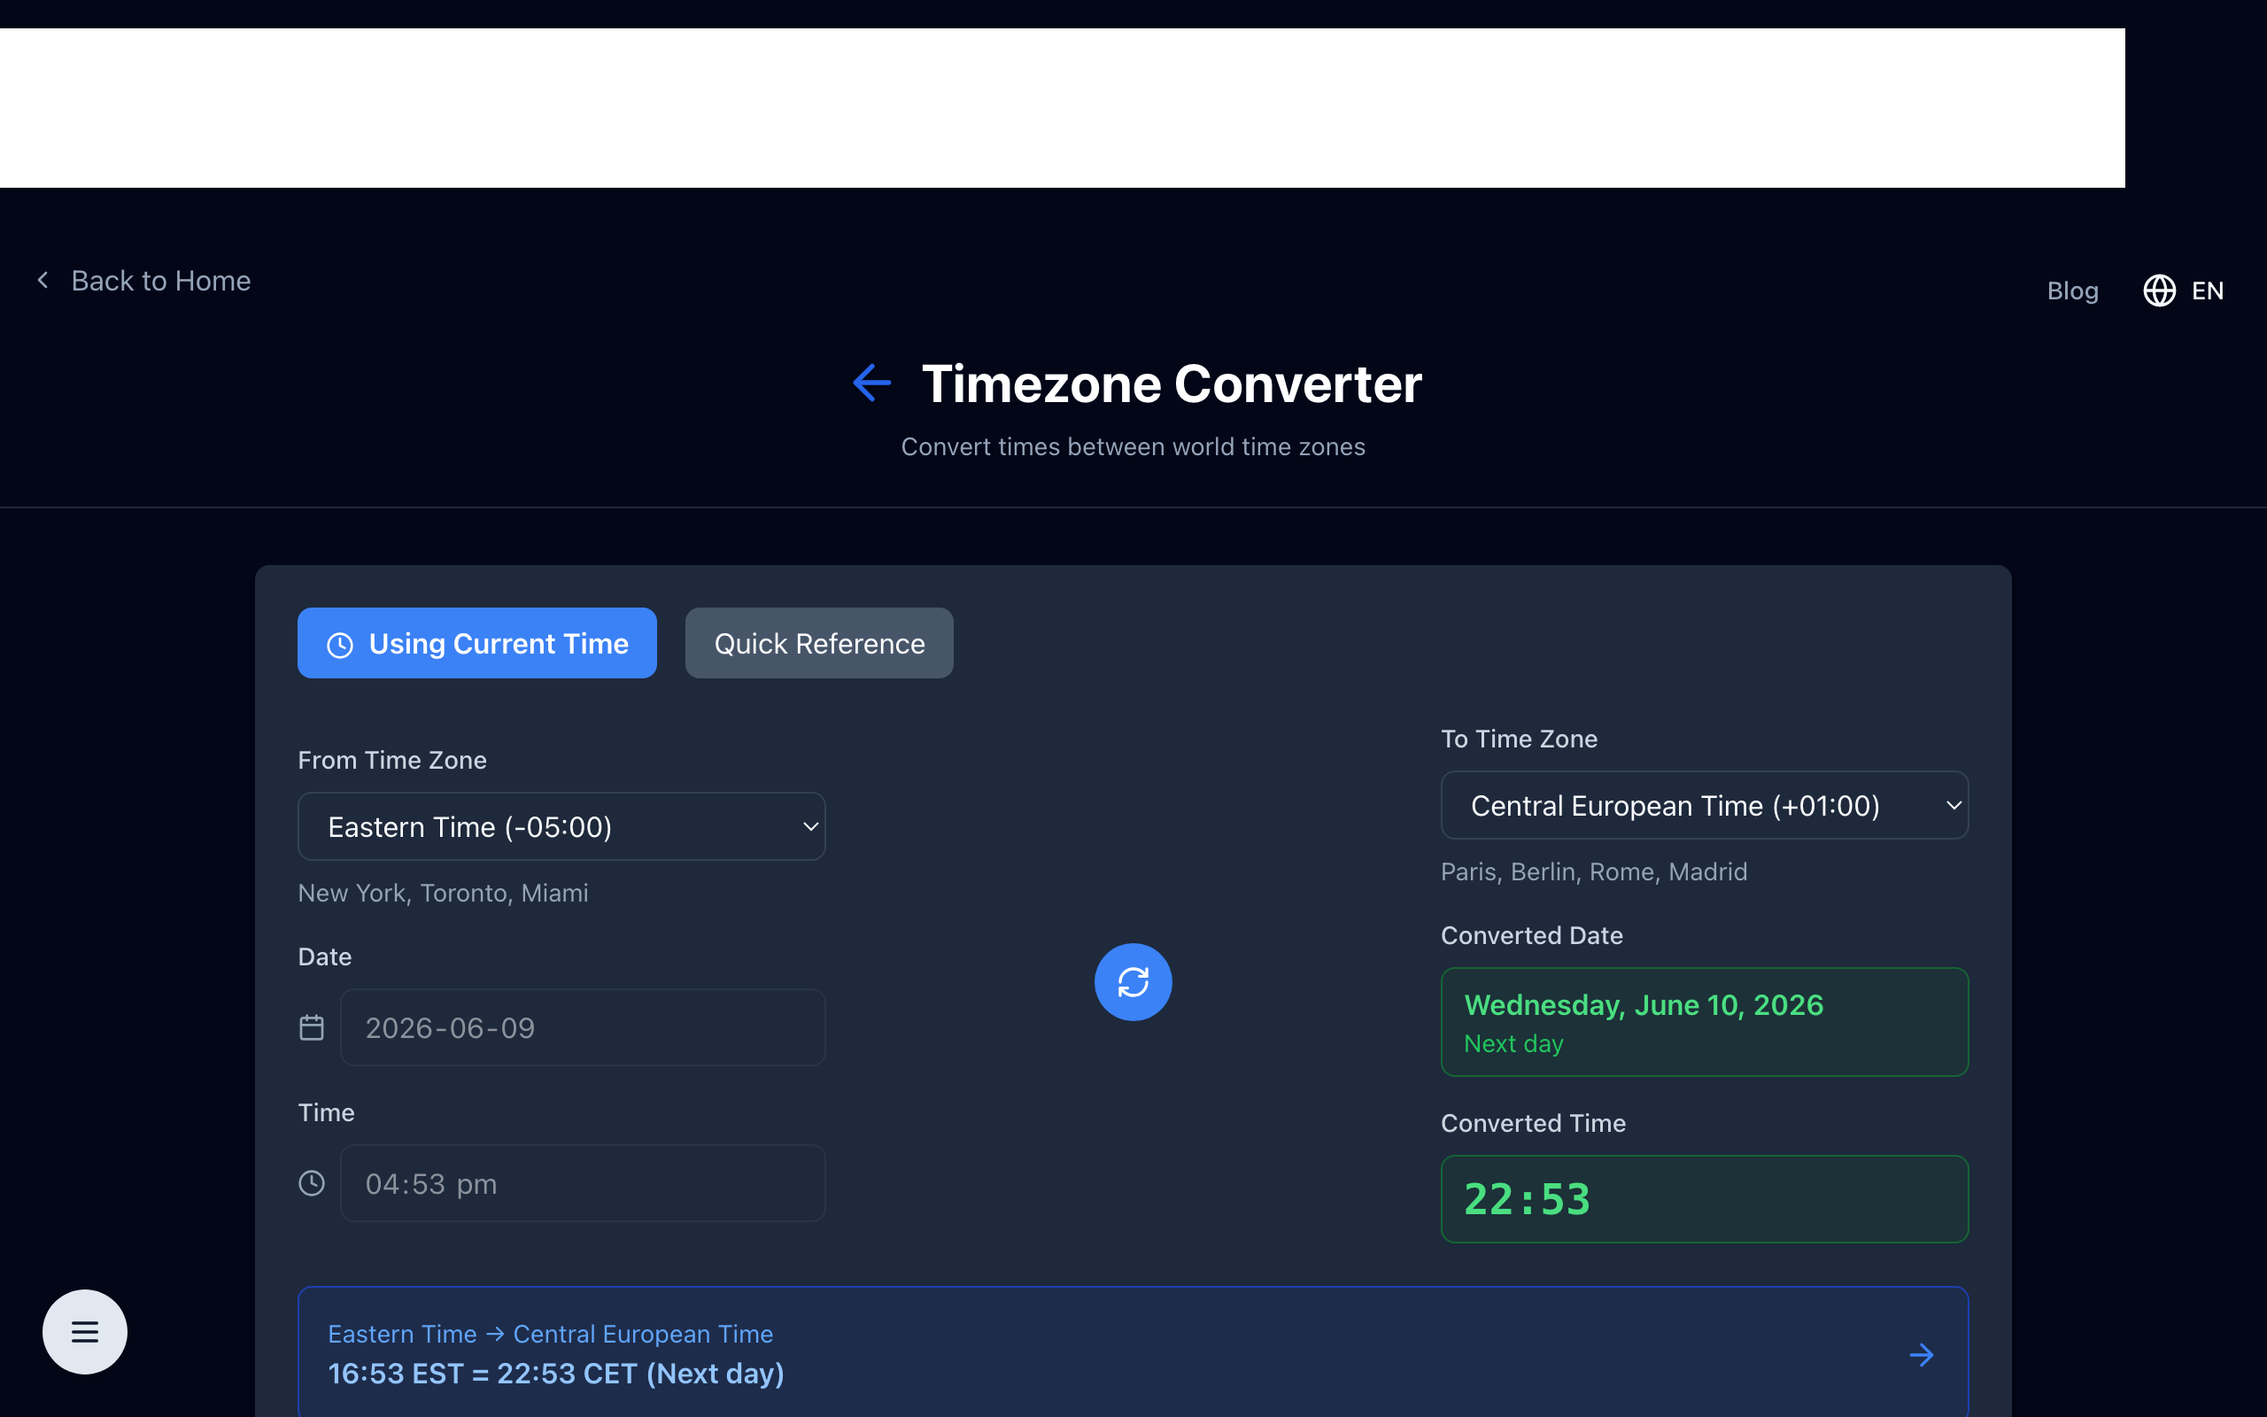Click the Next day label
The width and height of the screenshot is (2267, 1417).
coord(1513,1044)
